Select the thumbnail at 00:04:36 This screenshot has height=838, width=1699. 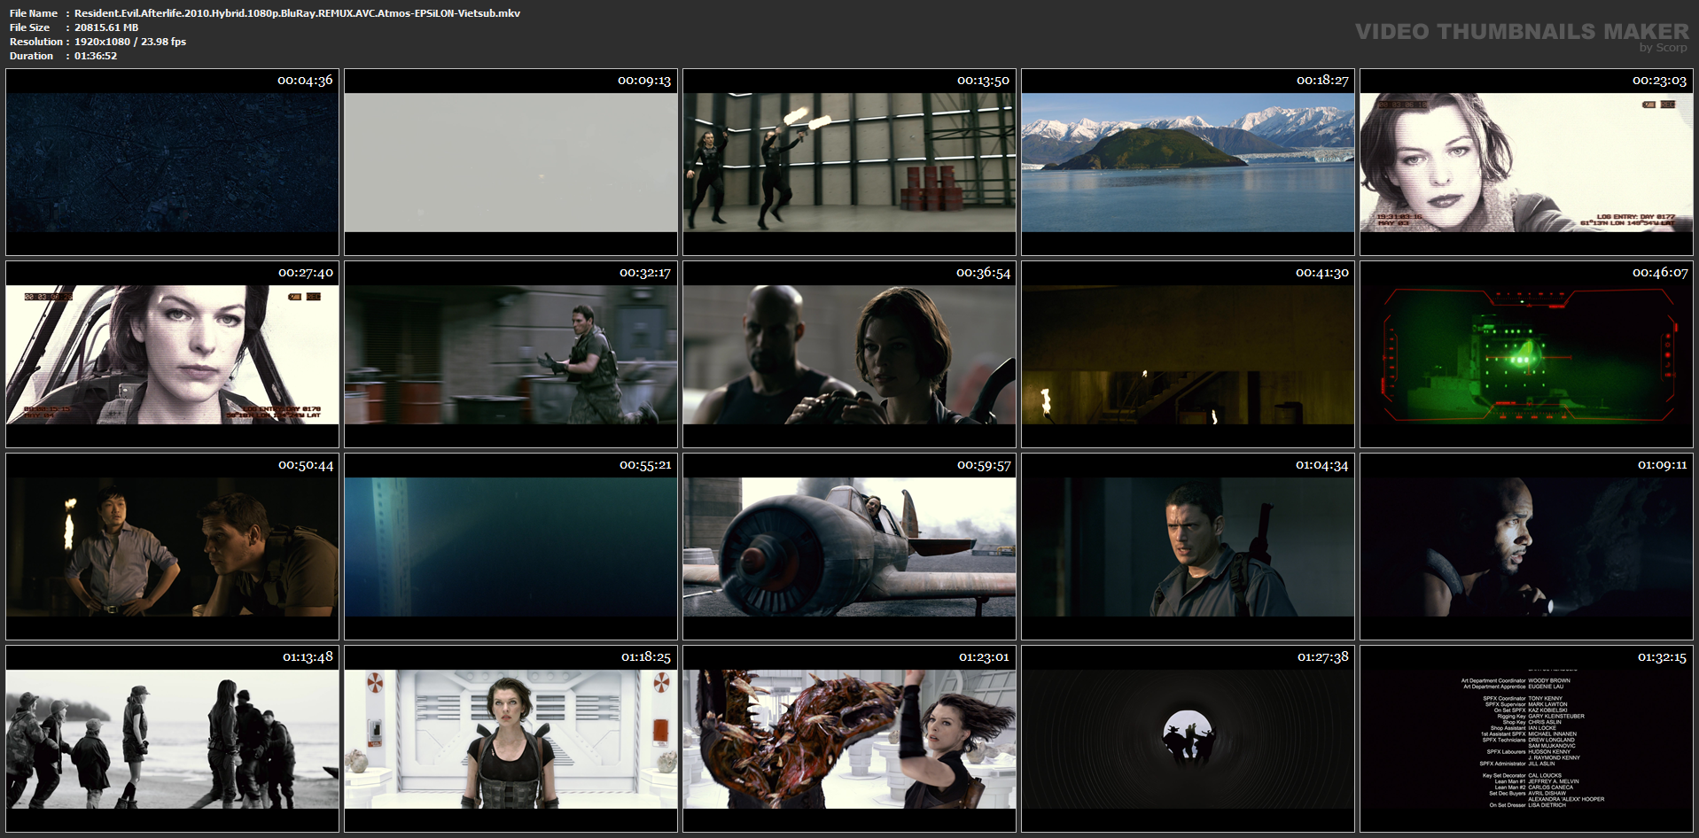click(x=172, y=162)
